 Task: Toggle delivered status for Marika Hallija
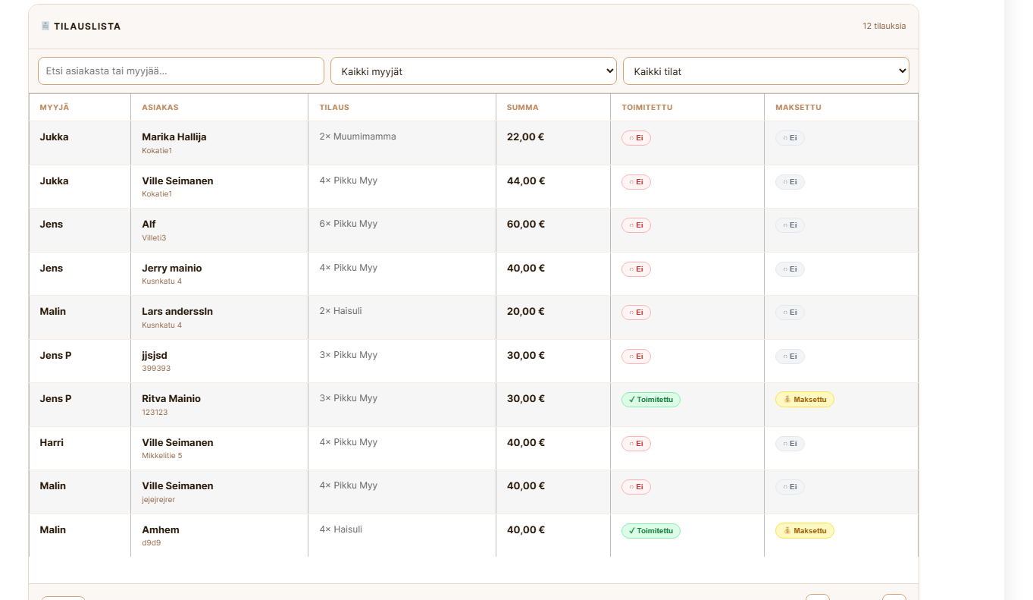(x=636, y=138)
